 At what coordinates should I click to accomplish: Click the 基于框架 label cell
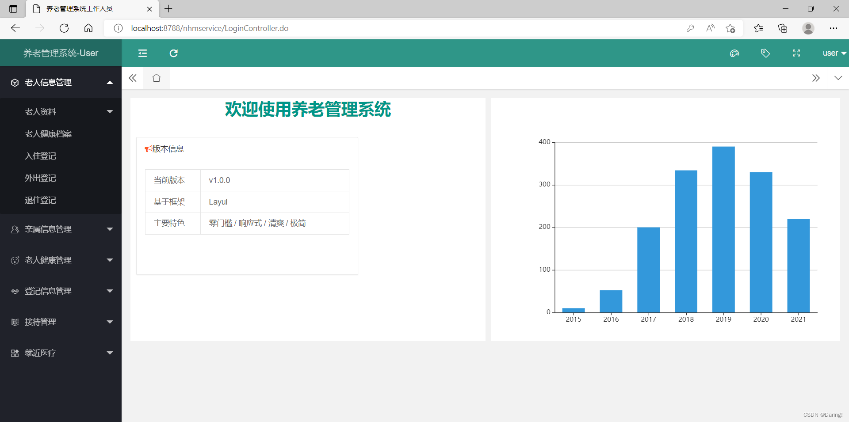tap(173, 202)
